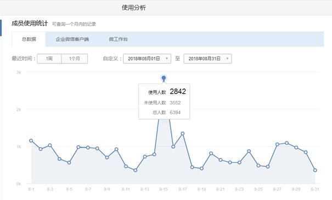
Task: Click the 8-15 x-axis label
Action: pyautogui.click(x=164, y=189)
